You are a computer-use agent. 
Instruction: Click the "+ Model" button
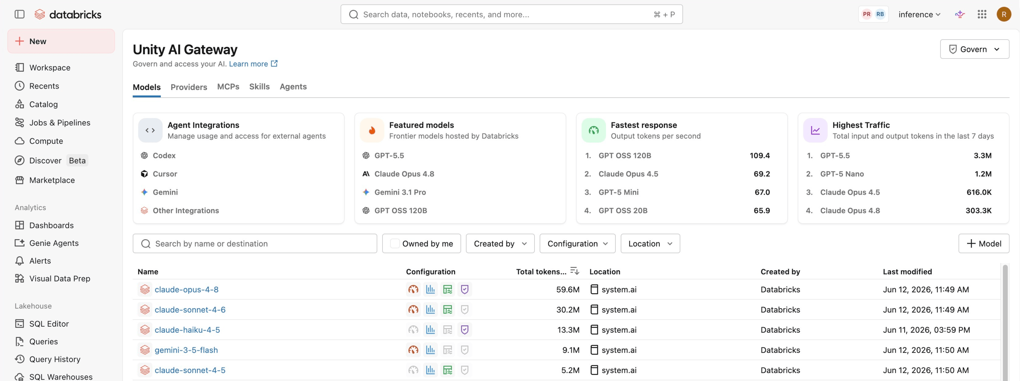(984, 244)
